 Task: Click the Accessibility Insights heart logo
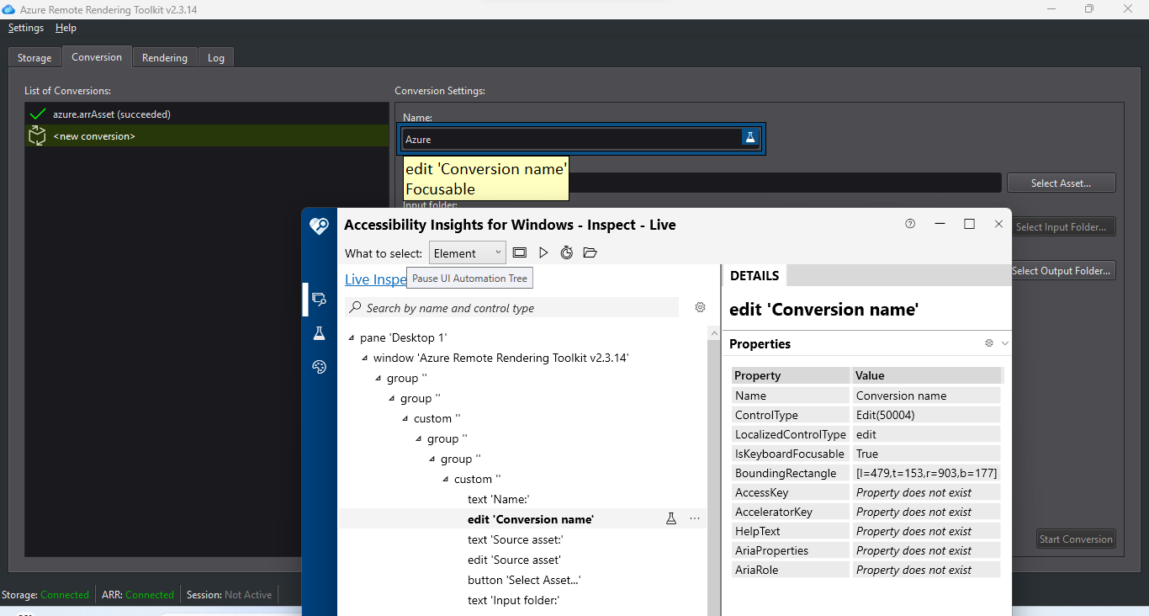(x=320, y=225)
